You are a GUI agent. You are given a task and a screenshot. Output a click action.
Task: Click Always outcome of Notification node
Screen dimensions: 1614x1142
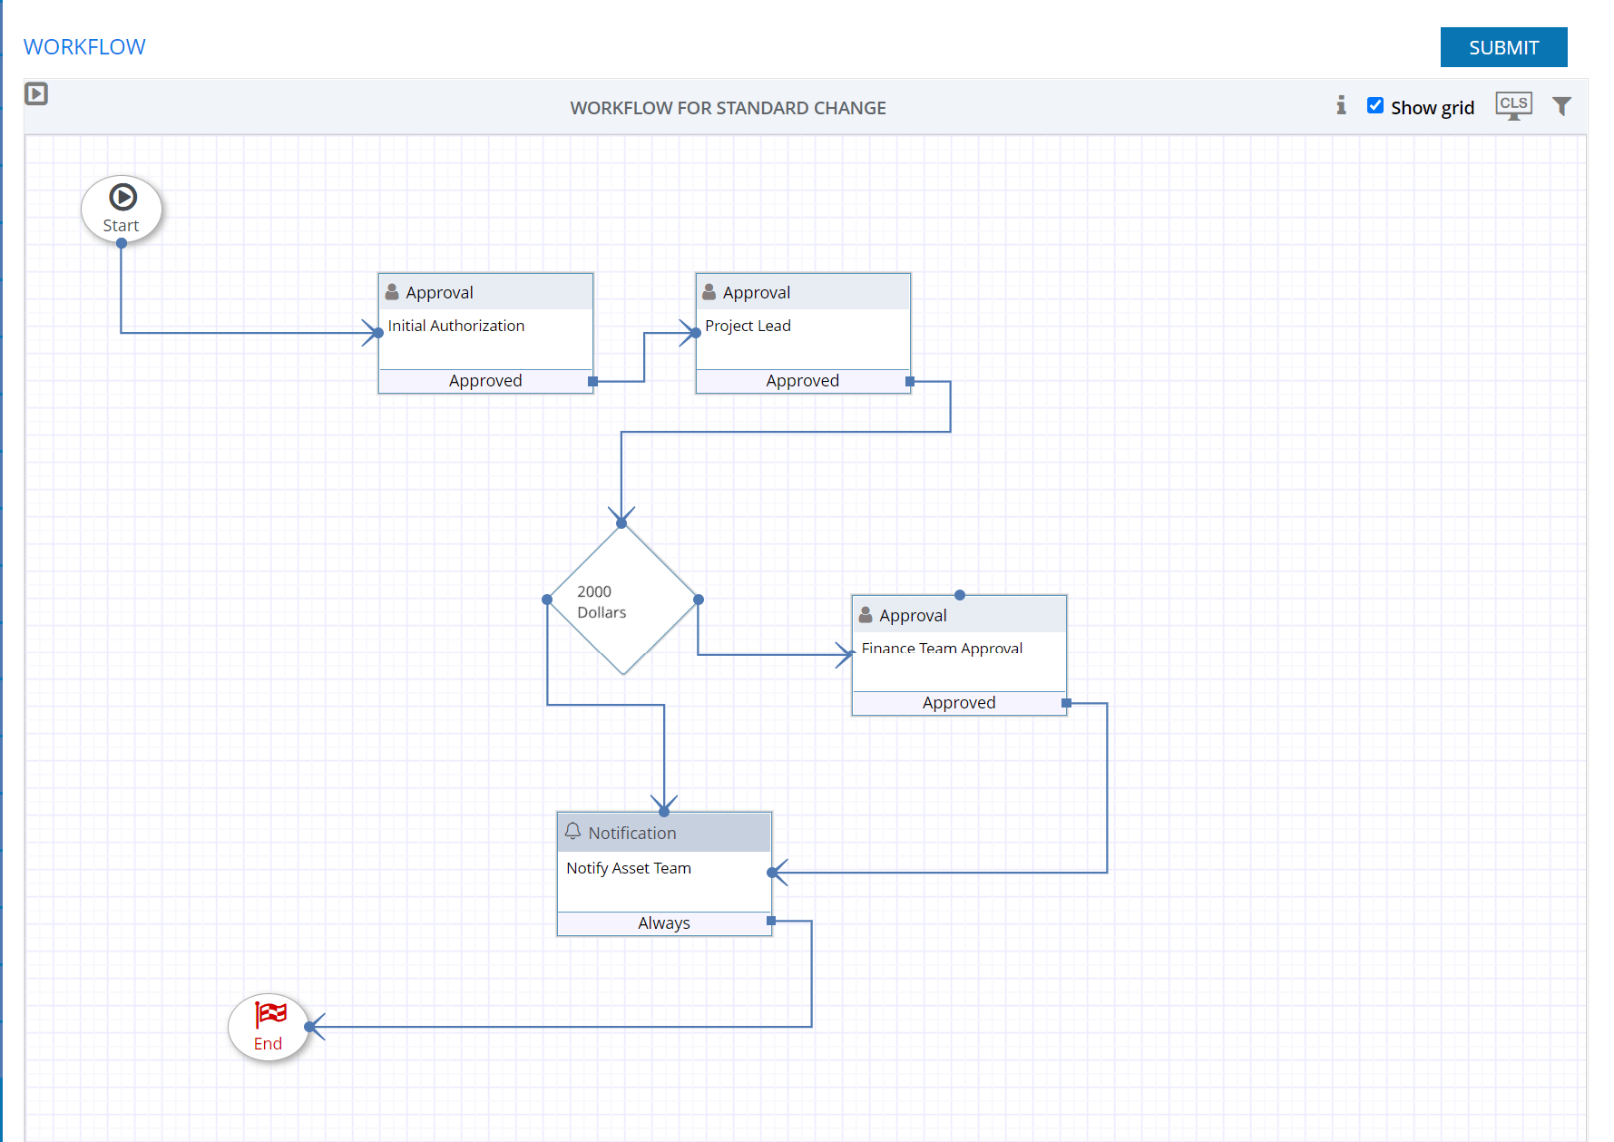point(664,923)
